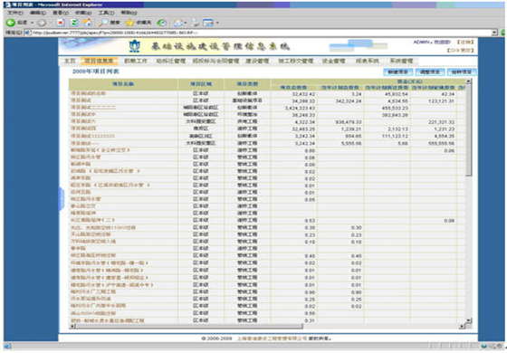Open the 查看(V) menu
The height and width of the screenshot is (353, 507).
[61, 13]
